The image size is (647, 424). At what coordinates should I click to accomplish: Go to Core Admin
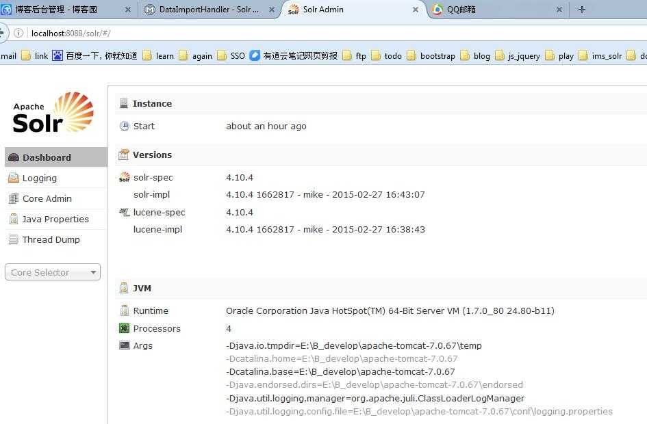coord(47,198)
